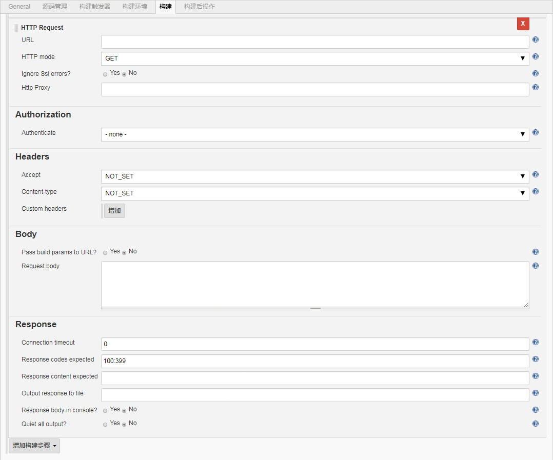The image size is (553, 460).
Task: Select No for Pass build params to URL
Action: tap(124, 253)
